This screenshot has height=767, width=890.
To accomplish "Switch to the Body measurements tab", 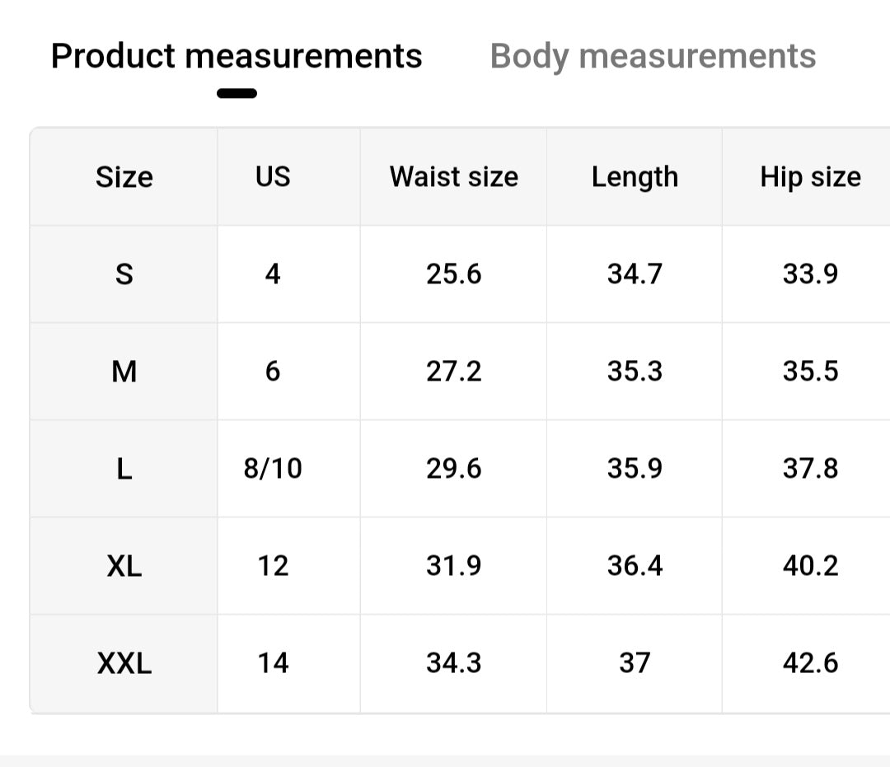I will (x=653, y=56).
